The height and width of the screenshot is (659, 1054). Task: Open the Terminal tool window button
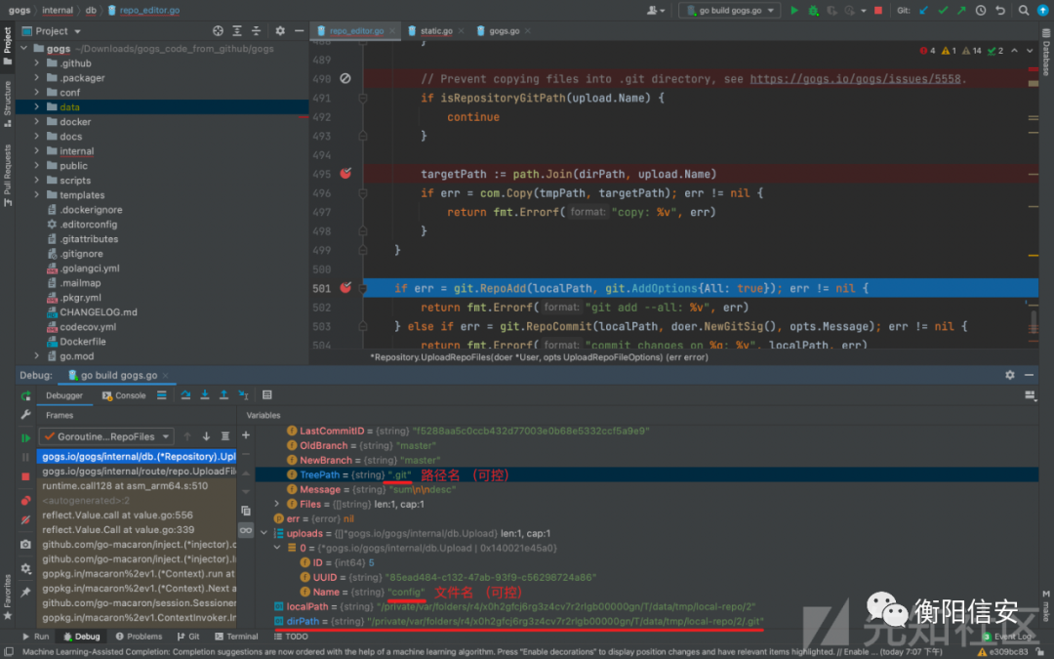[235, 637]
